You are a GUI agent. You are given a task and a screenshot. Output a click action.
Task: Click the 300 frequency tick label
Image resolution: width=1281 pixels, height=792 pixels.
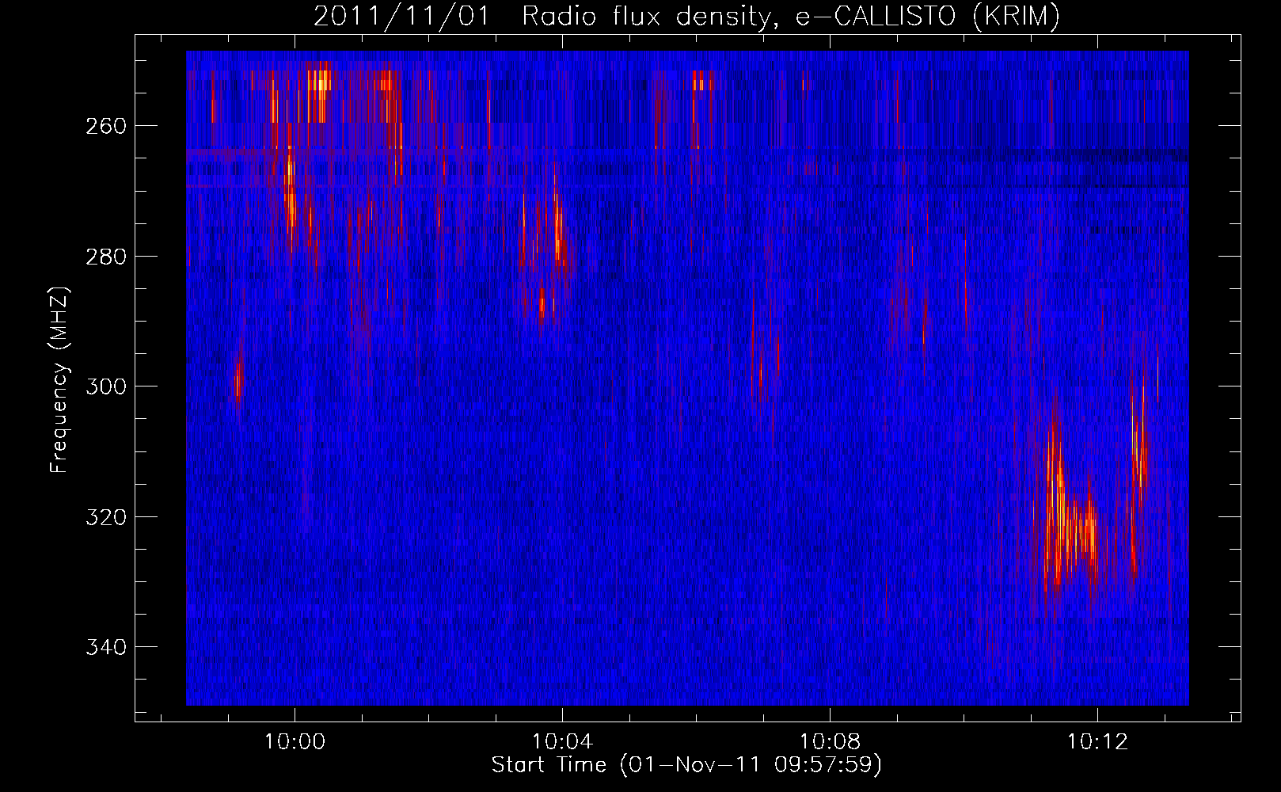tap(105, 386)
